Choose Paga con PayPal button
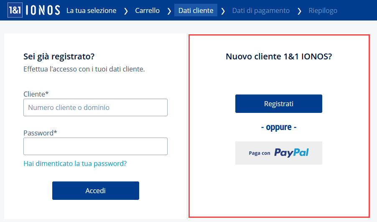Image resolution: width=377 pixels, height=222 pixels. (279, 153)
